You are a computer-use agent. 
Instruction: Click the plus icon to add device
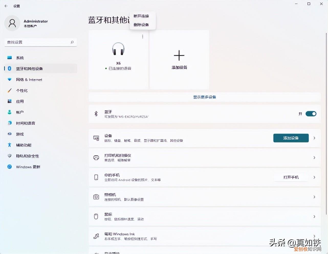pos(179,55)
